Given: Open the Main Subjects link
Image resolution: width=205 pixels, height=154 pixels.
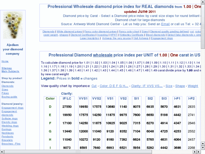Looking at the screenshot, I should 10,71.
